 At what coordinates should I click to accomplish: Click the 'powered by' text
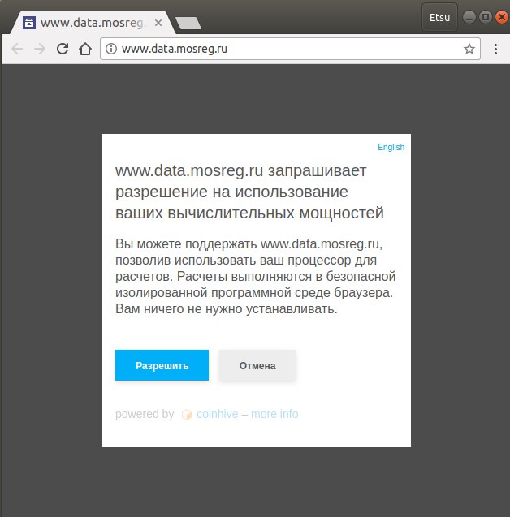(x=145, y=414)
